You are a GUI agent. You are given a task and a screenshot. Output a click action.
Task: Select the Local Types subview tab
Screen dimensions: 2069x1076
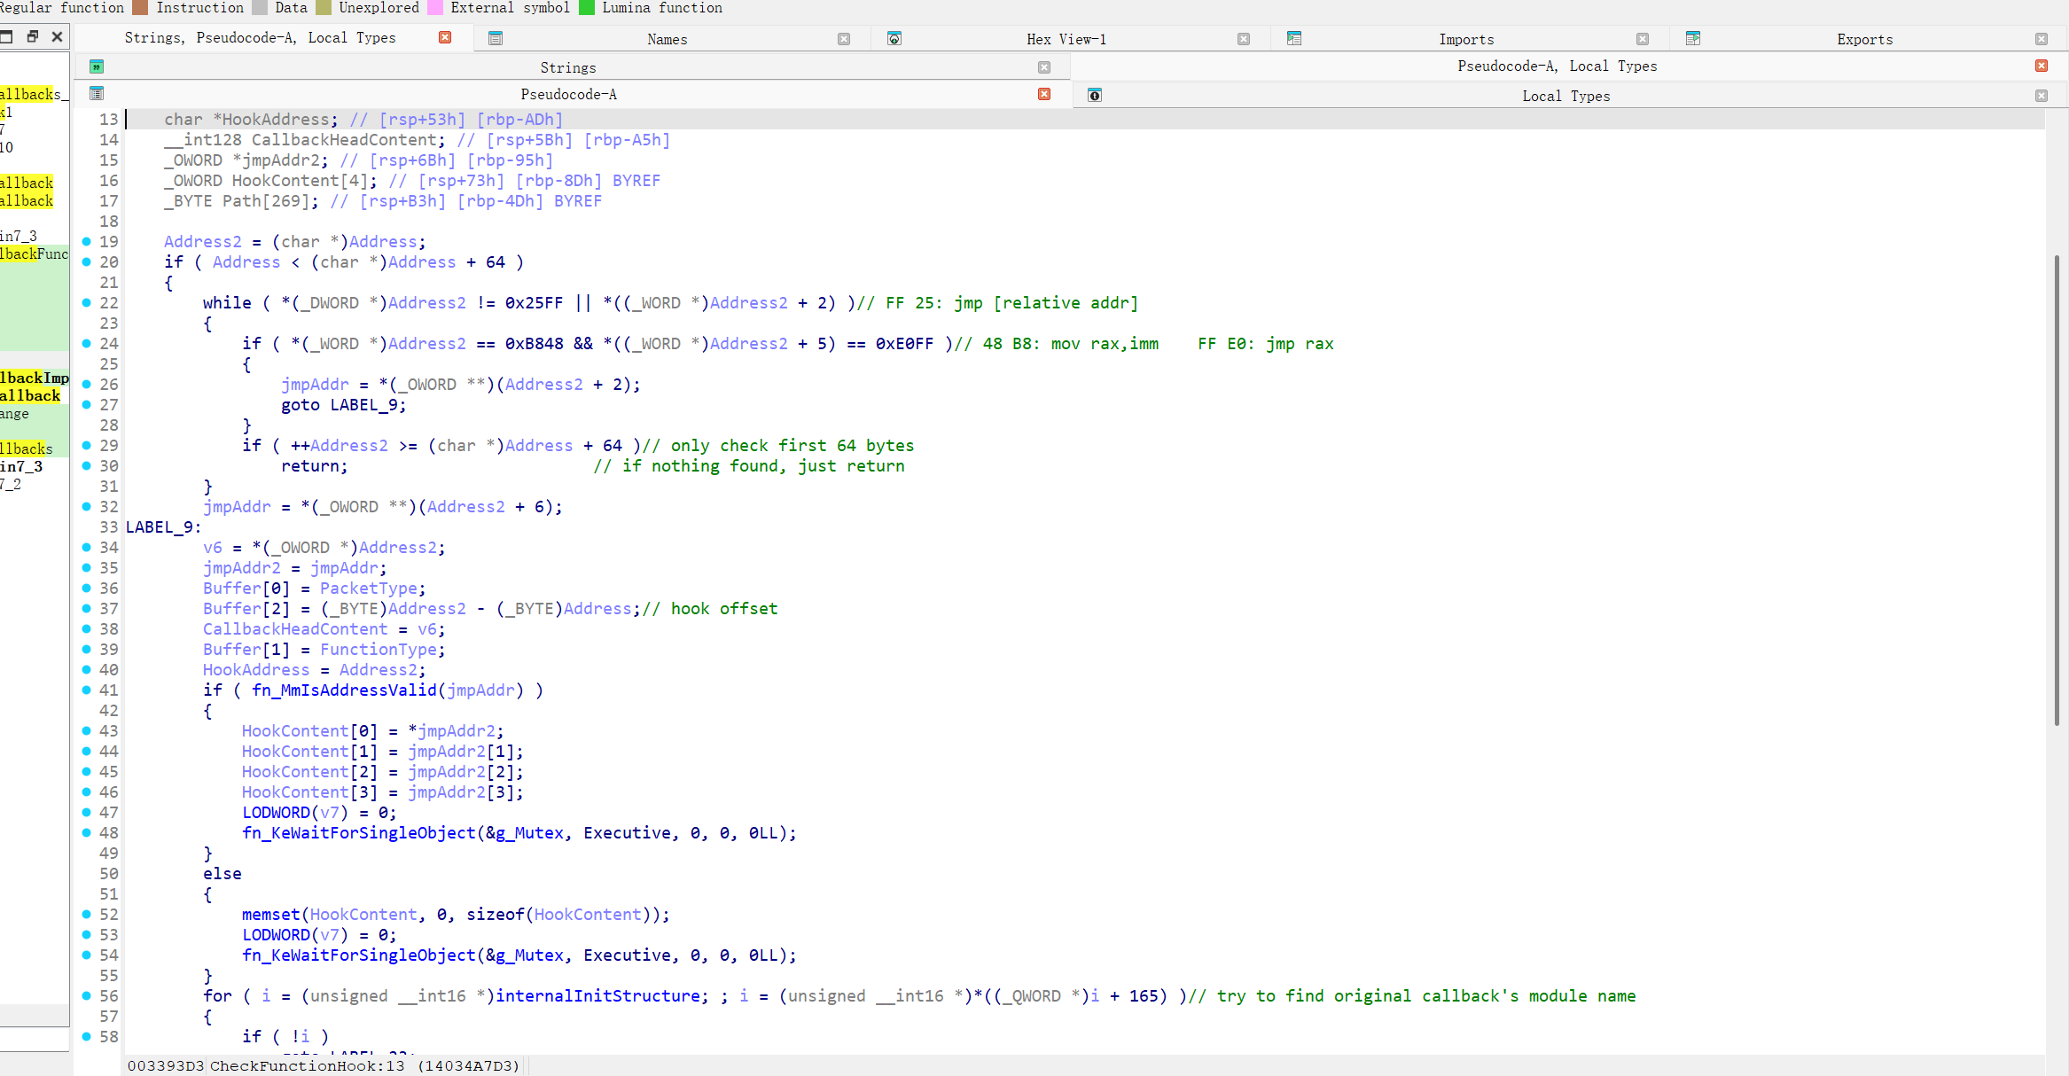1566,96
